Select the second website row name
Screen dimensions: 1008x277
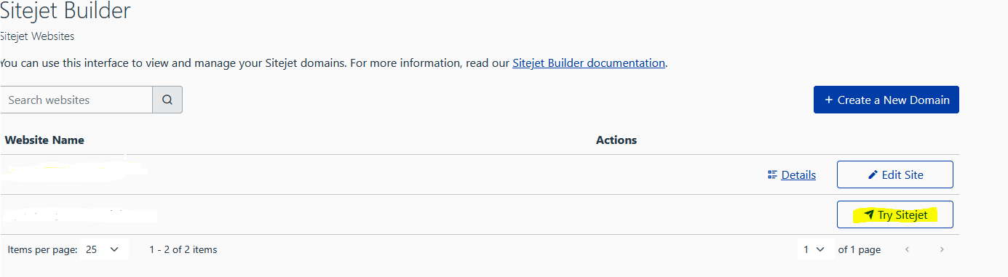point(80,214)
